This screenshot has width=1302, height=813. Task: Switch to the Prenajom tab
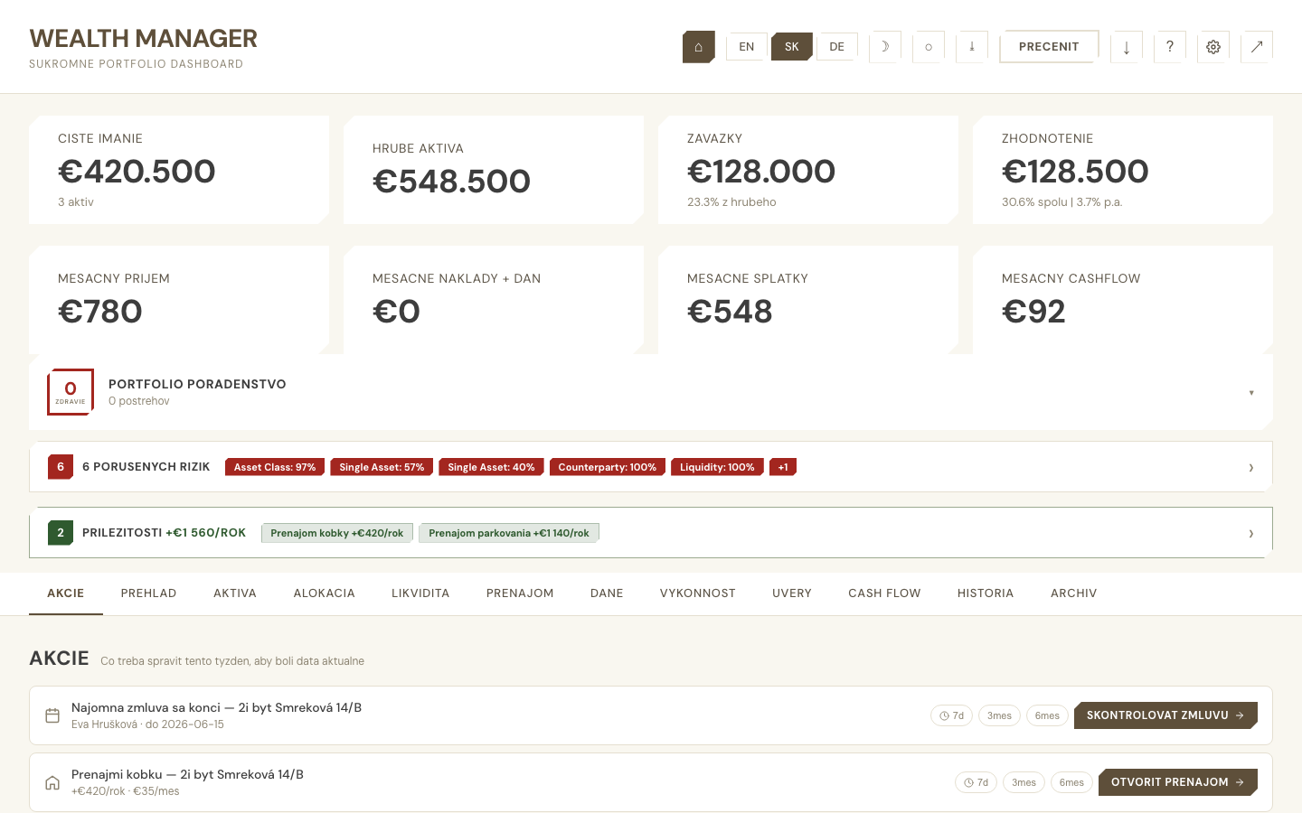coord(520,593)
